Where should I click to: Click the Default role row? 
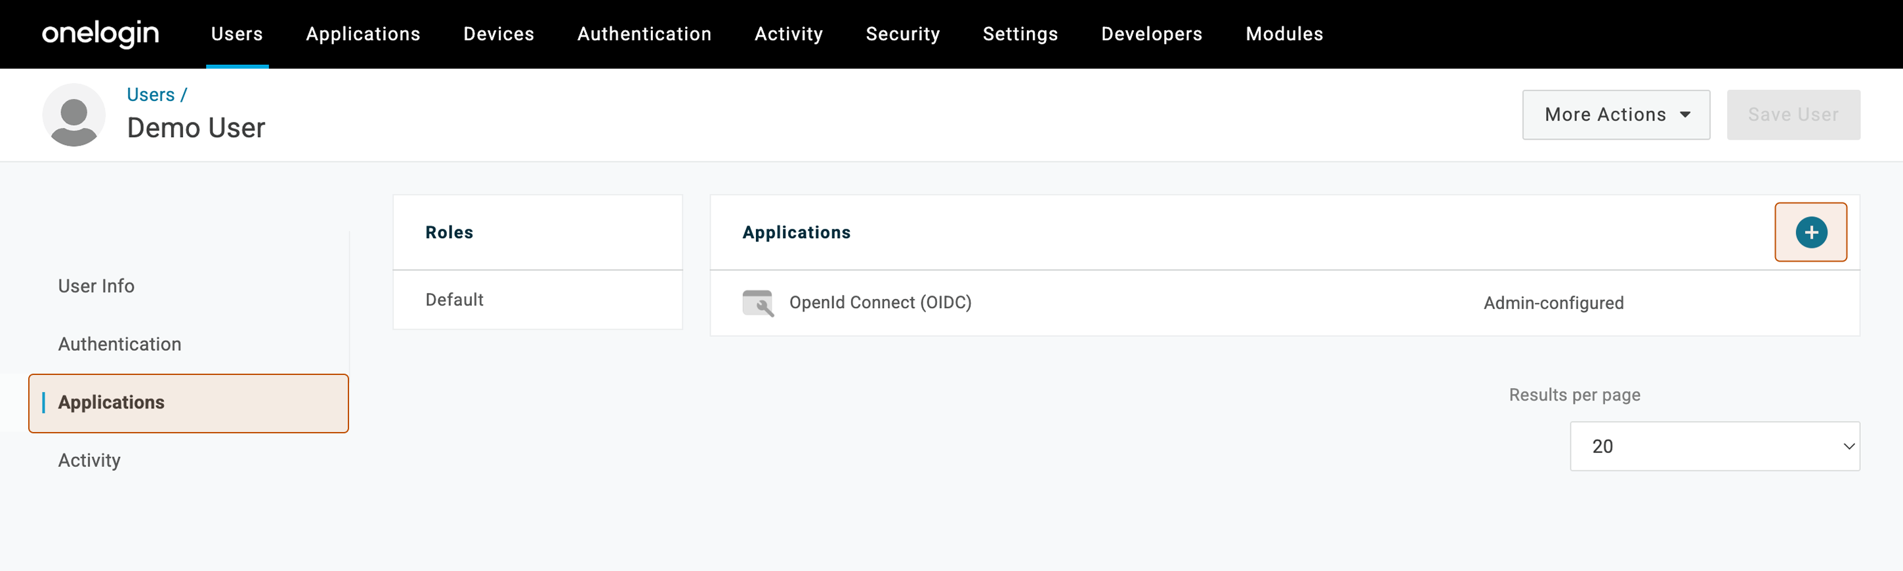(x=537, y=300)
